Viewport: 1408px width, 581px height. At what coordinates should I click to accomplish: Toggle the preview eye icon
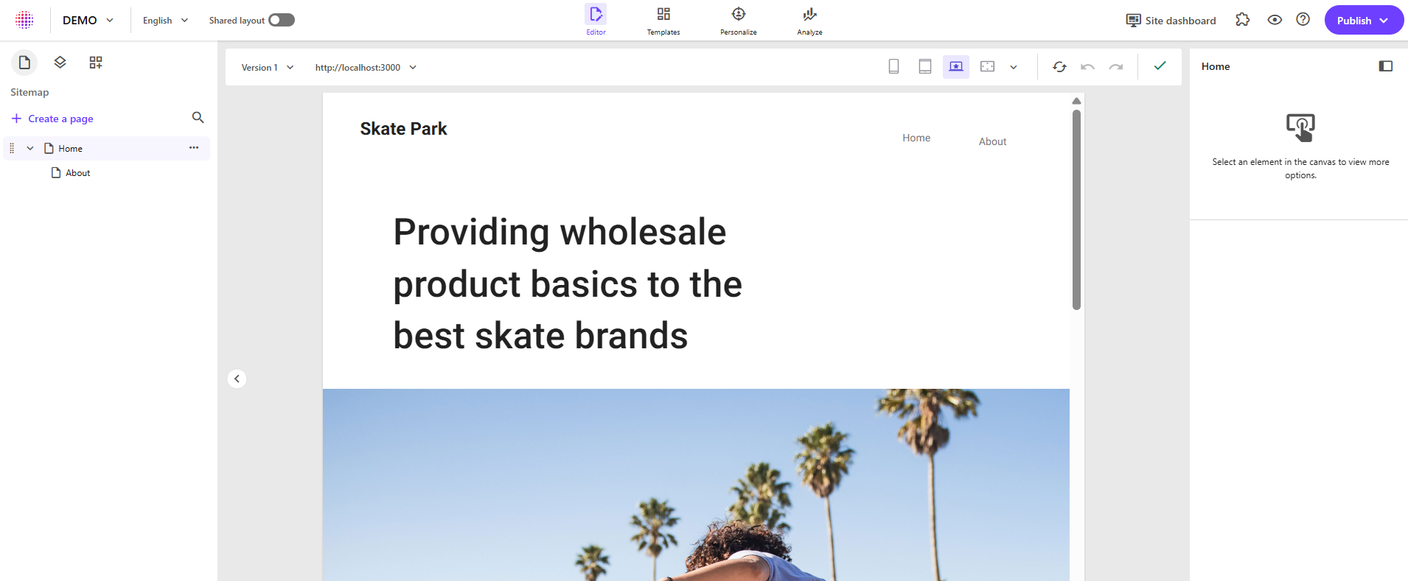[1275, 20]
